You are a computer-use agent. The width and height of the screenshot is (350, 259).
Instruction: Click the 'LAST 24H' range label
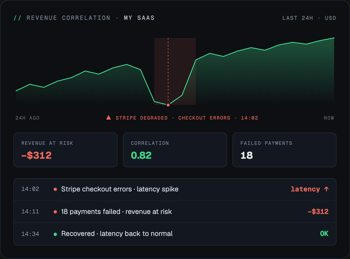coord(298,18)
